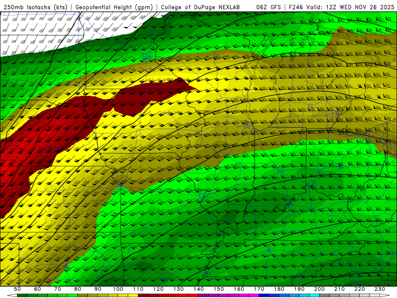Viewport: 397px width, 298px height.
Task: Click the '170' value on the color scale
Action: point(259,289)
